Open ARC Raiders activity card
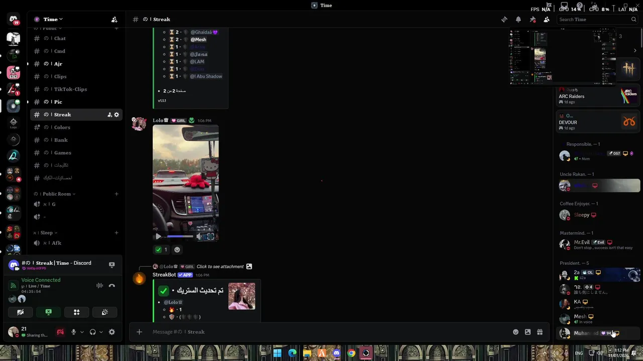 click(598, 96)
